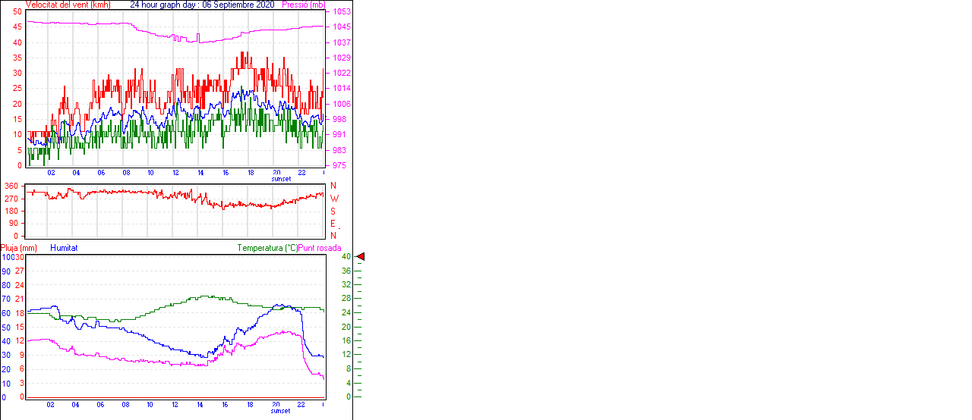Viewport: 972px width, 420px height.
Task: Click the 'Pluja (mm)' legend label
Action: point(19,248)
